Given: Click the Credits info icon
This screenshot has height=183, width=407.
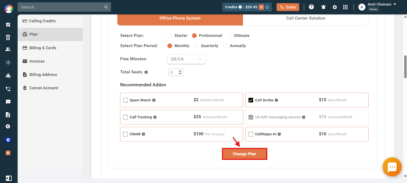Looking at the screenshot, I should [240, 7].
